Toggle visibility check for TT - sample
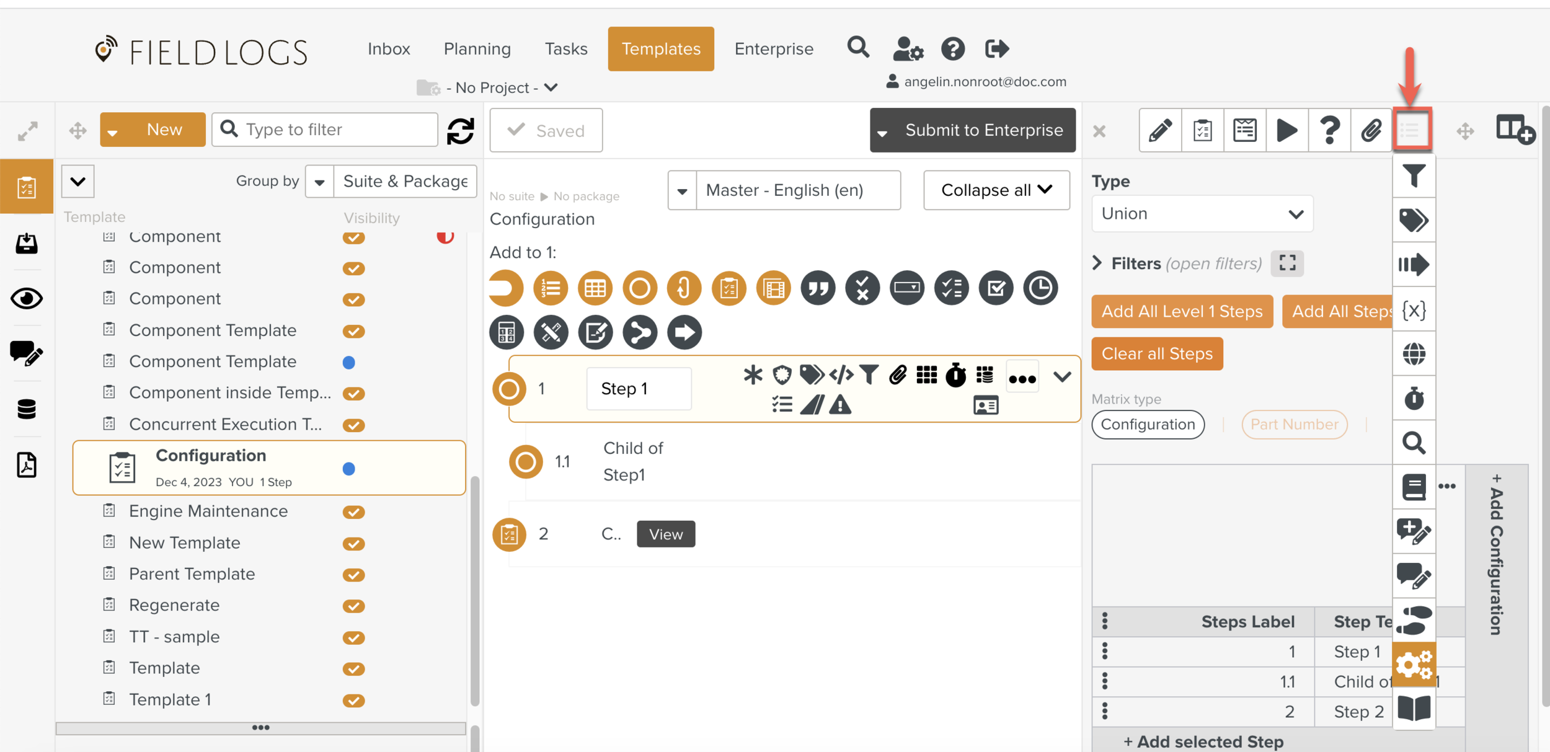Image resolution: width=1550 pixels, height=752 pixels. tap(353, 637)
